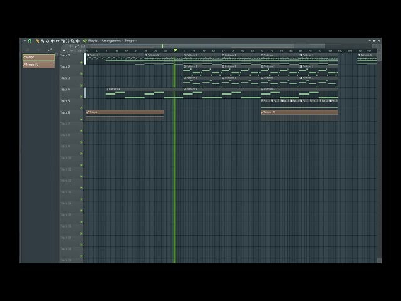This screenshot has width=401, height=301.
Task: Select the last Pattern 1 clip near bar 113
Action: pyautogui.click(x=367, y=59)
